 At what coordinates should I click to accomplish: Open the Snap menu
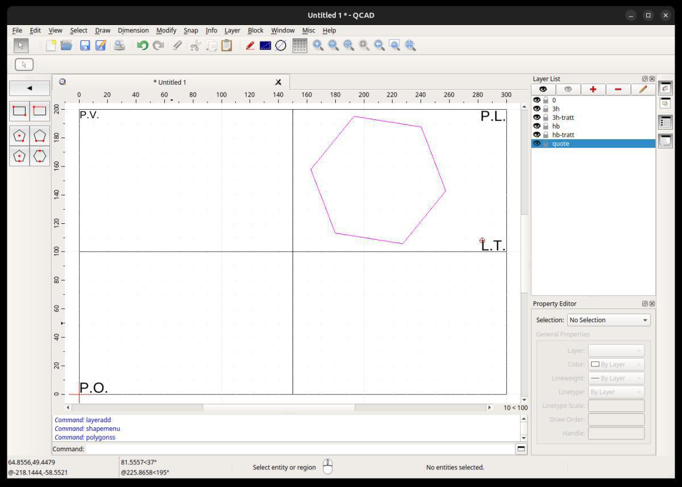tap(190, 30)
